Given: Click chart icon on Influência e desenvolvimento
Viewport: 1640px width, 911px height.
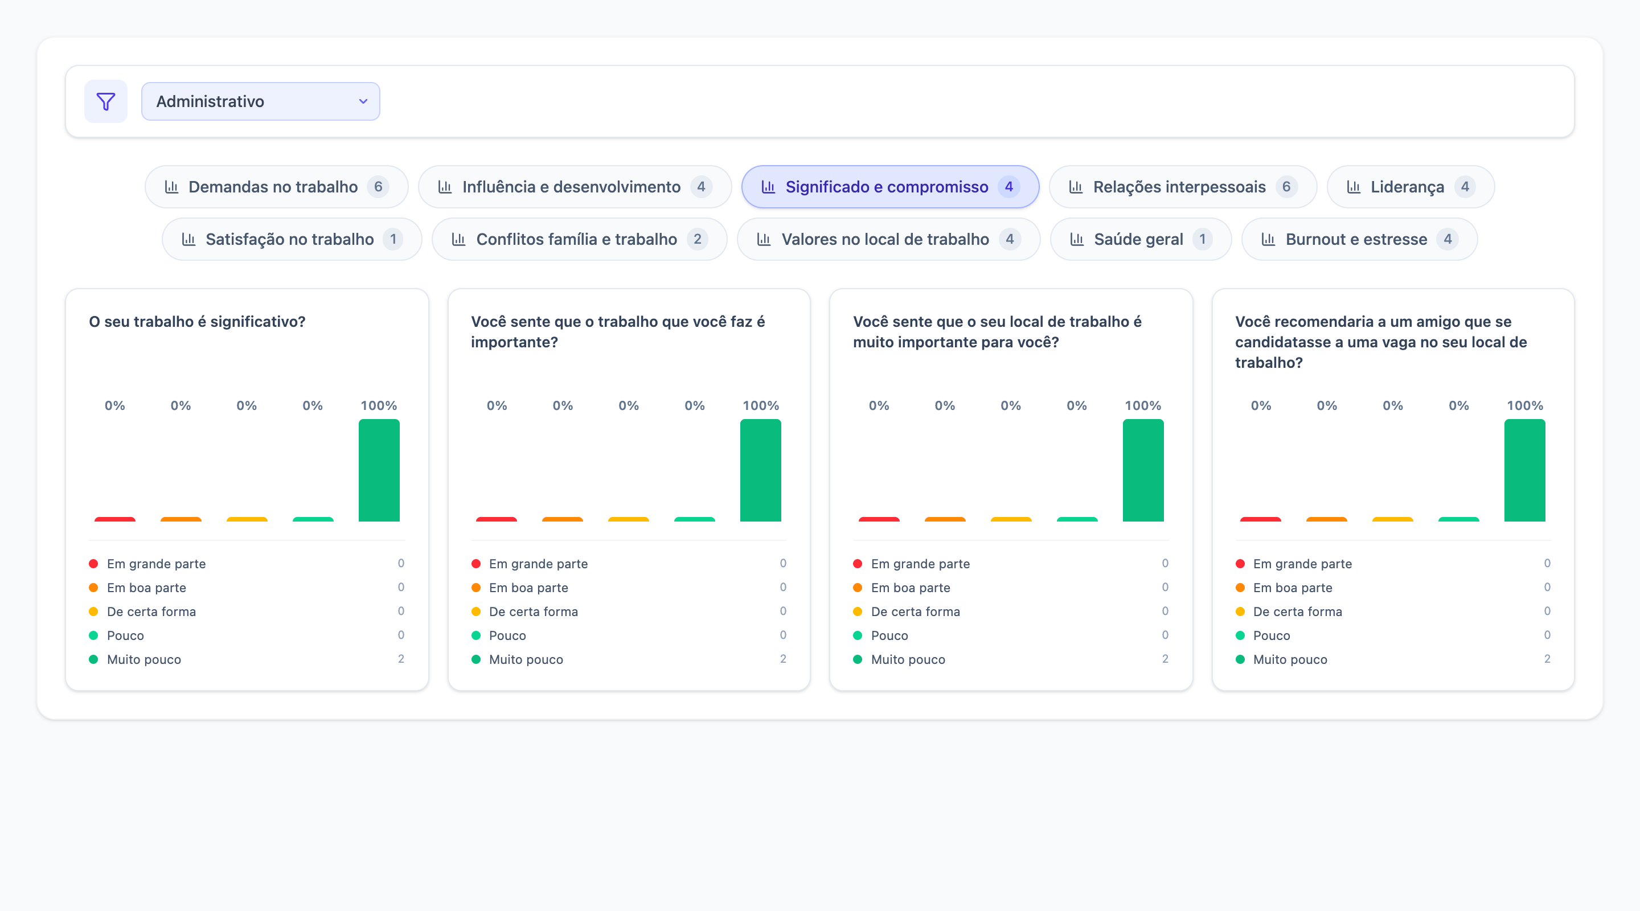Looking at the screenshot, I should click(445, 187).
